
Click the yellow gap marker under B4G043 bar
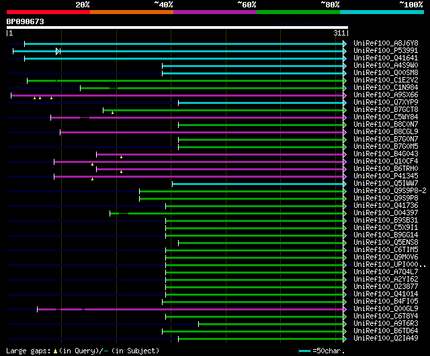(x=121, y=157)
